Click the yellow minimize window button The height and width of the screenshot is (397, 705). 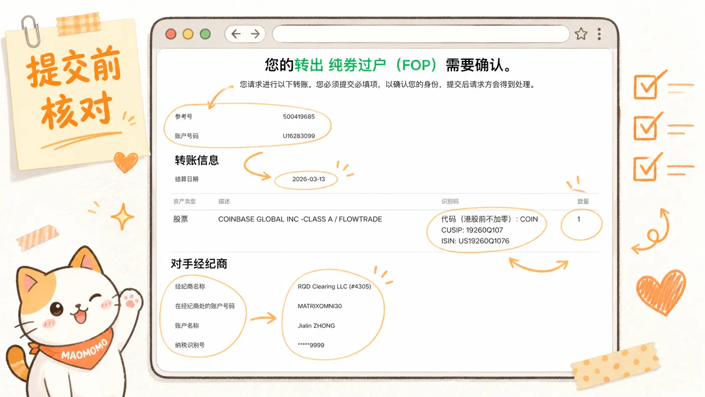point(188,34)
